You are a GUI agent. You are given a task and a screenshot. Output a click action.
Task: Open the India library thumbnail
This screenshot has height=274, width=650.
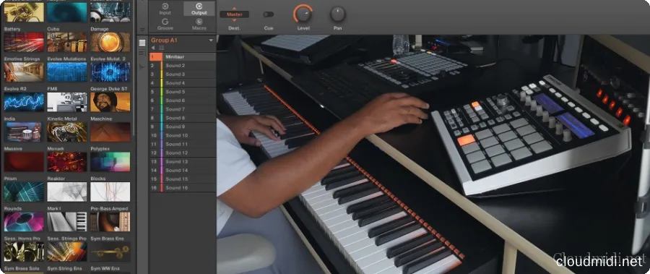pyautogui.click(x=24, y=132)
